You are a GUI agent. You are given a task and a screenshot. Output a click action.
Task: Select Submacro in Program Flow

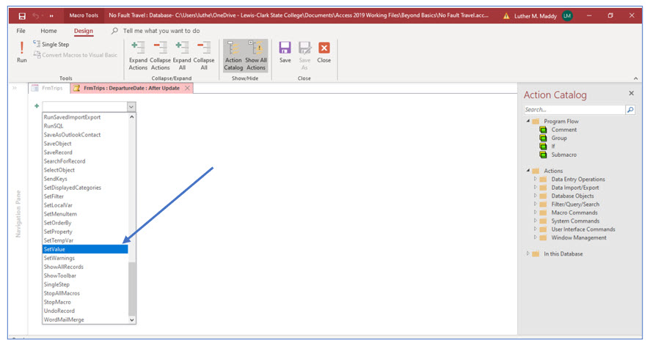(x=563, y=155)
